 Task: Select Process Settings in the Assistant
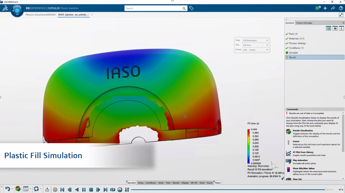pos(297,43)
